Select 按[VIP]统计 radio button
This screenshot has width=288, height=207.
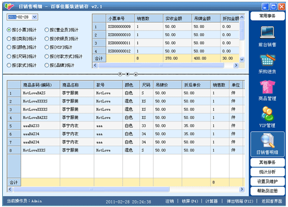47,47
